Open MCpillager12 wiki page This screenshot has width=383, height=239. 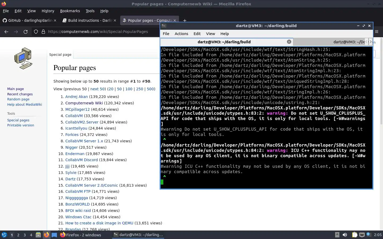(x=78, y=109)
